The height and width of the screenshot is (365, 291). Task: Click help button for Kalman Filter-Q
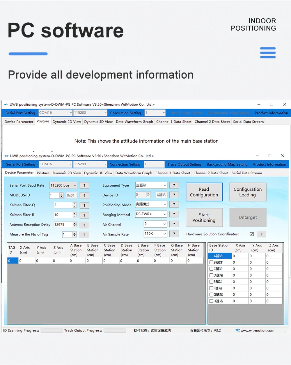(x=84, y=205)
